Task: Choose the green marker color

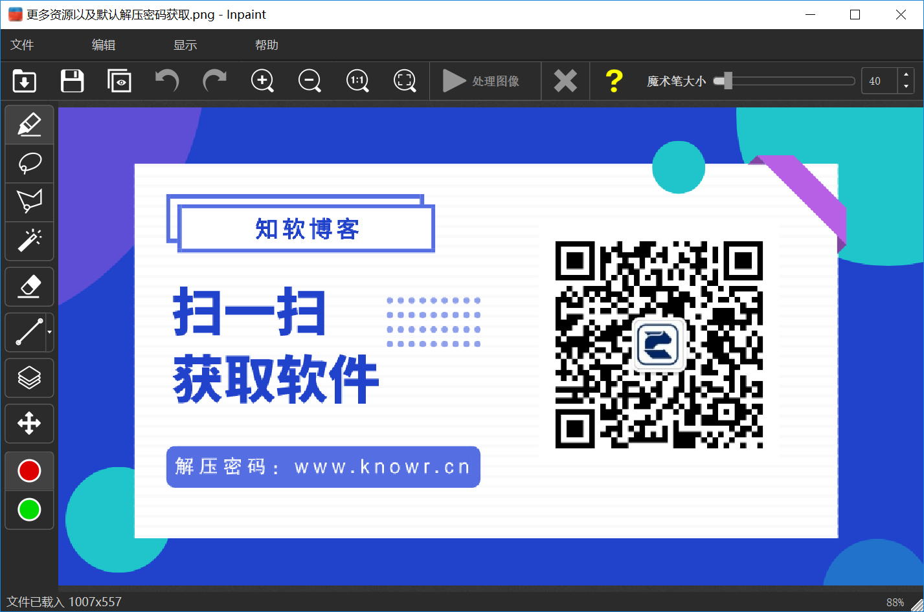Action: pyautogui.click(x=29, y=510)
